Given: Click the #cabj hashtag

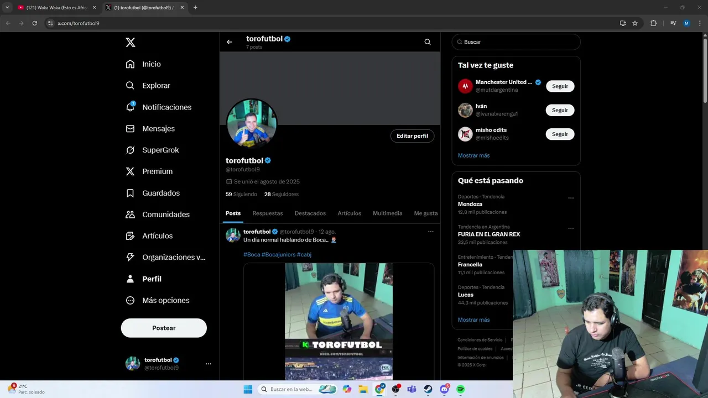Looking at the screenshot, I should pyautogui.click(x=304, y=254).
